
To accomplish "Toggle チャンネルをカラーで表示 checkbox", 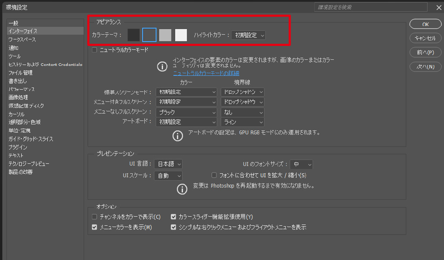I will (x=95, y=217).
